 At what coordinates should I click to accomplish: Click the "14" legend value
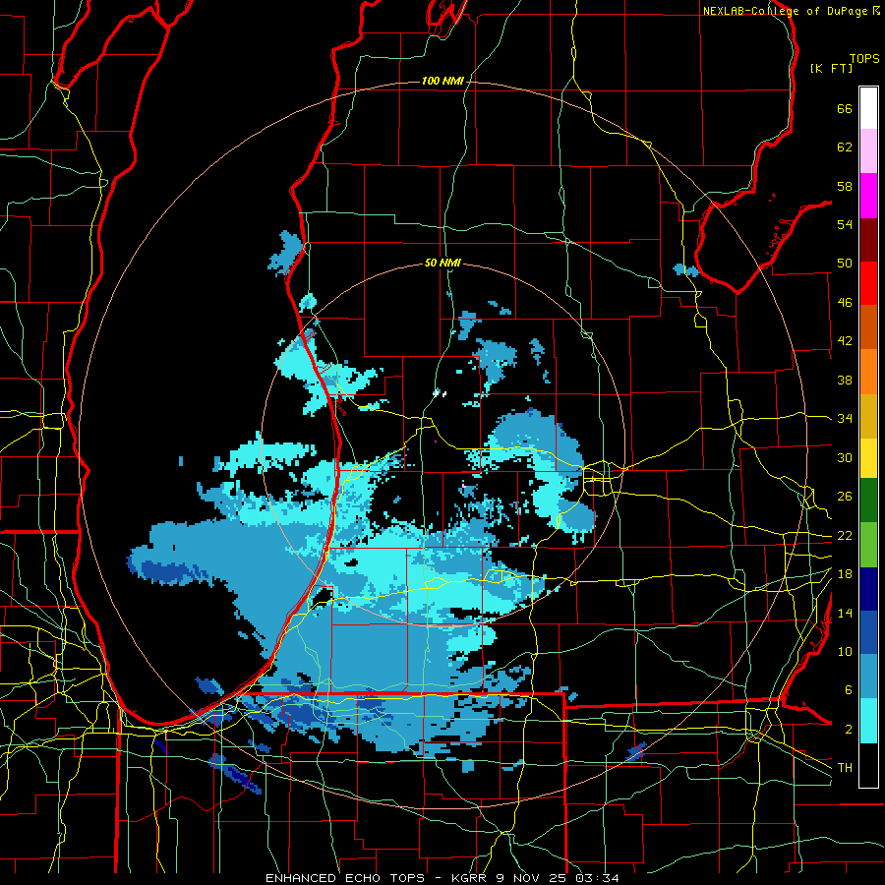[x=845, y=613]
